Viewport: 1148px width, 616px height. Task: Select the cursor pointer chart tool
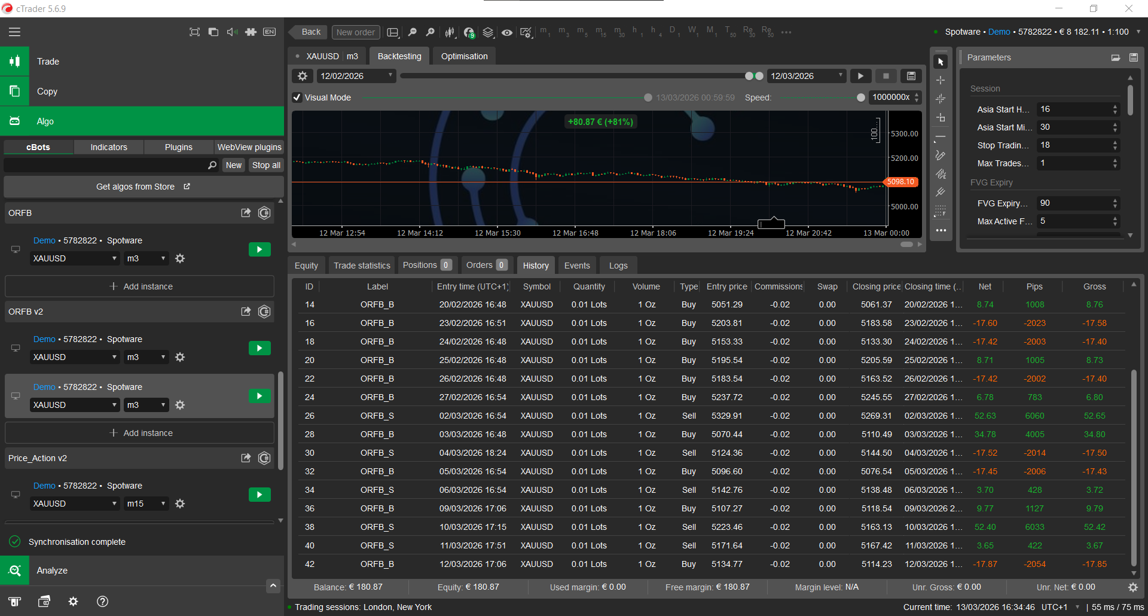tap(941, 62)
